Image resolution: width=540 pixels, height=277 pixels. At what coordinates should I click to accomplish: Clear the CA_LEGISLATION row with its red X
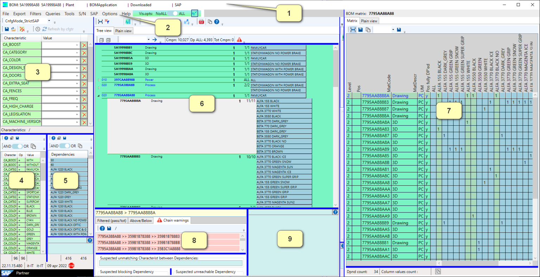84,114
